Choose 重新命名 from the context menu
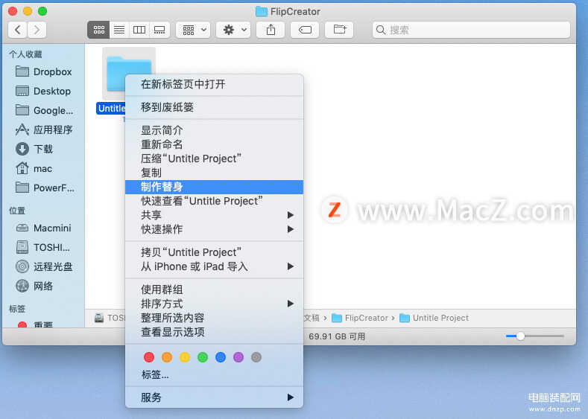This screenshot has width=588, height=419. click(x=214, y=144)
